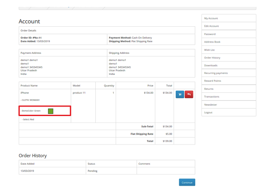Open Address Book from sidebar
This screenshot has width=277, height=193.
pos(212,42)
